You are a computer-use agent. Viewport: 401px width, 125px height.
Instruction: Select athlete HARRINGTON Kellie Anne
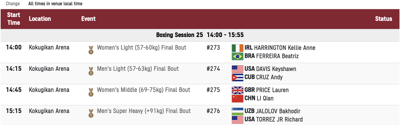coord(280,48)
